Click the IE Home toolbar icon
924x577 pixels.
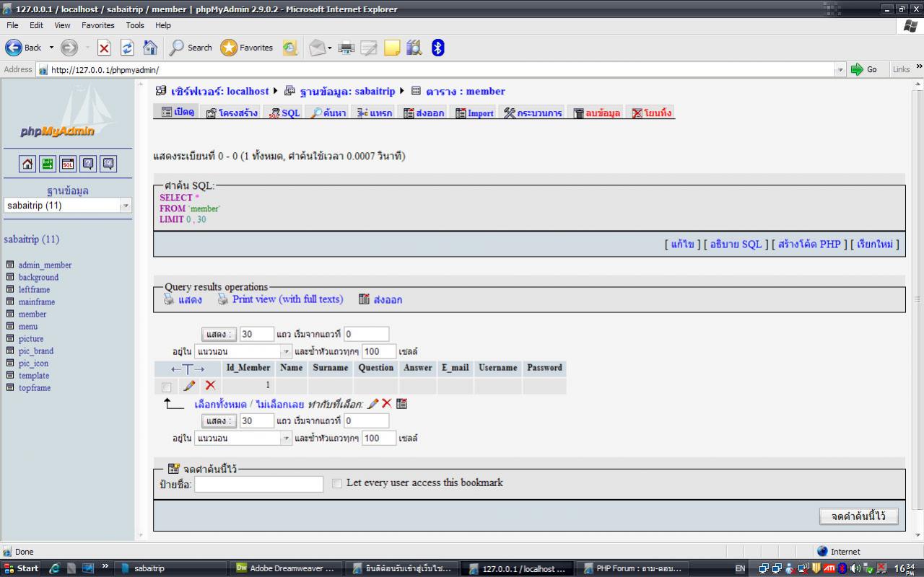(x=150, y=48)
